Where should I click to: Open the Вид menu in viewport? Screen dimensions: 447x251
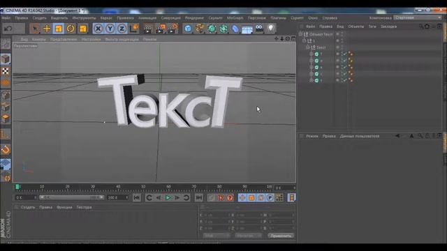[x=24, y=39]
